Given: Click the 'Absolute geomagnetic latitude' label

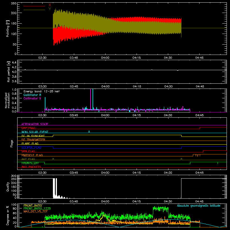Looking at the screenshot, I should 199,206.
